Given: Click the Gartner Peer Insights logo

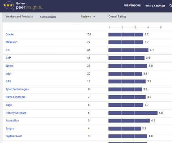Looking at the screenshot, I should (x=23, y=5).
